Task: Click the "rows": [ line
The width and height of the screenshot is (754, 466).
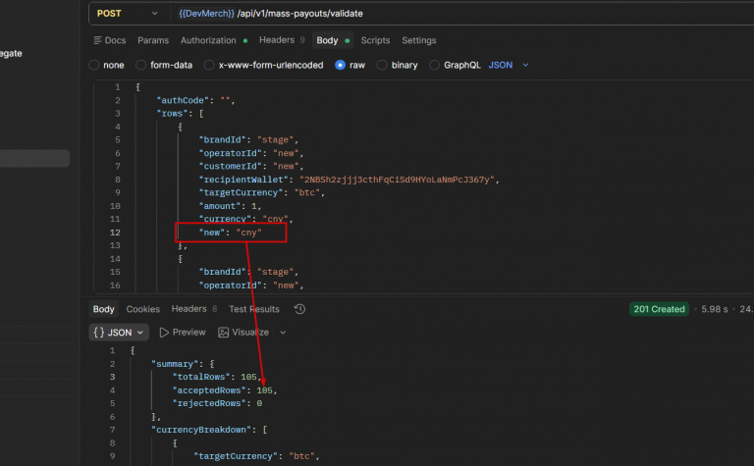Action: click(x=180, y=114)
